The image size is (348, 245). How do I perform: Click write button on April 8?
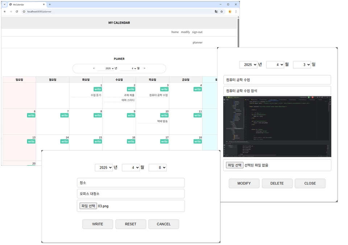click(x=98, y=115)
